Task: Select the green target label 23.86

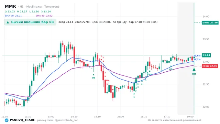Action: click(x=210, y=23)
